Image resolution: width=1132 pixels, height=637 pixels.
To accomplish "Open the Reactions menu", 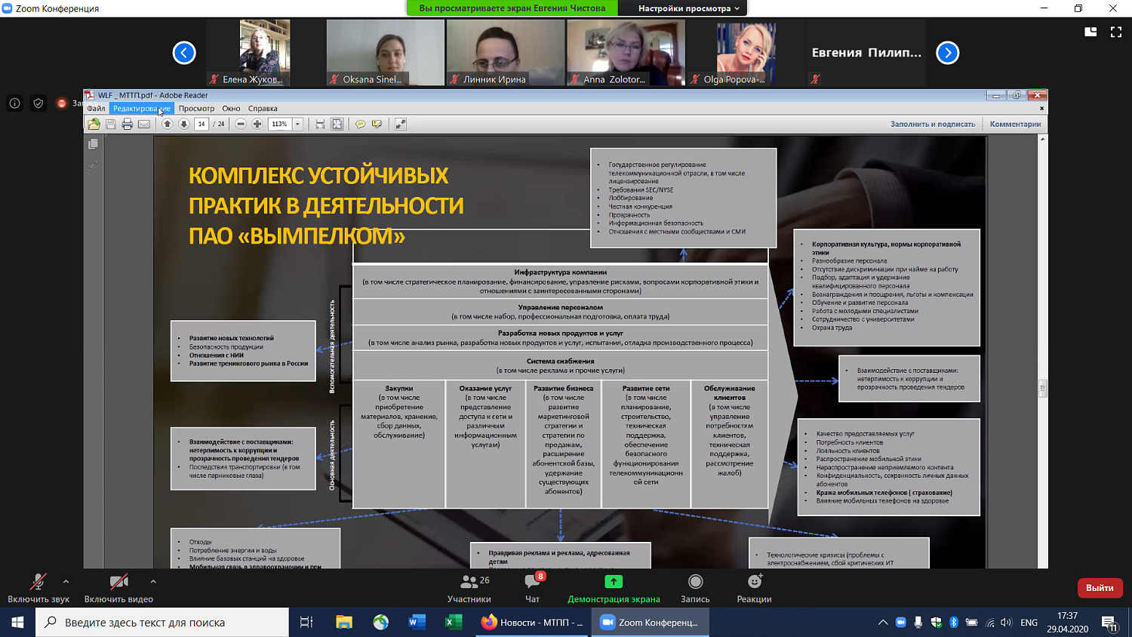I will [x=754, y=588].
